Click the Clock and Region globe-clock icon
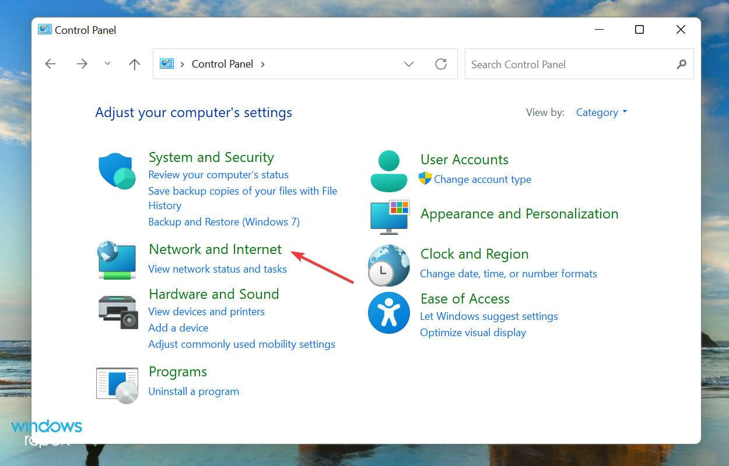 (388, 266)
